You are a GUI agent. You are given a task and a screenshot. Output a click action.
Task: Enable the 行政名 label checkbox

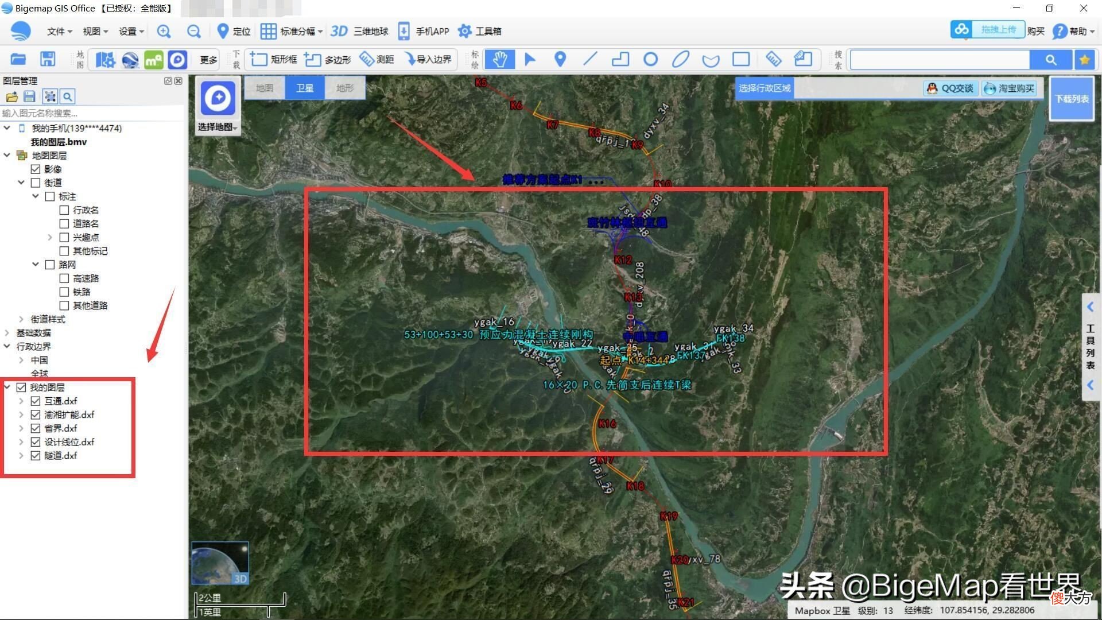[64, 210]
